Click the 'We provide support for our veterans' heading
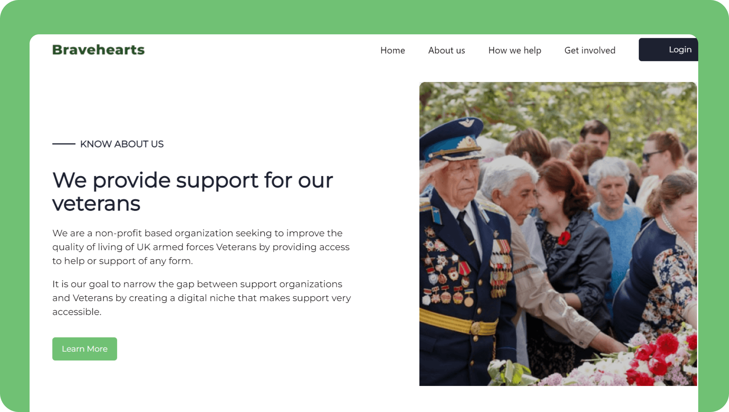Screen dimensions: 729x412 [193, 192]
